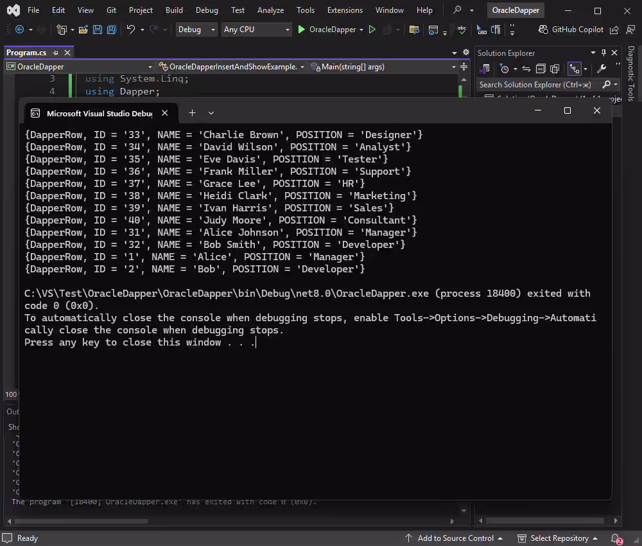Open the Extensions menu

345,10
